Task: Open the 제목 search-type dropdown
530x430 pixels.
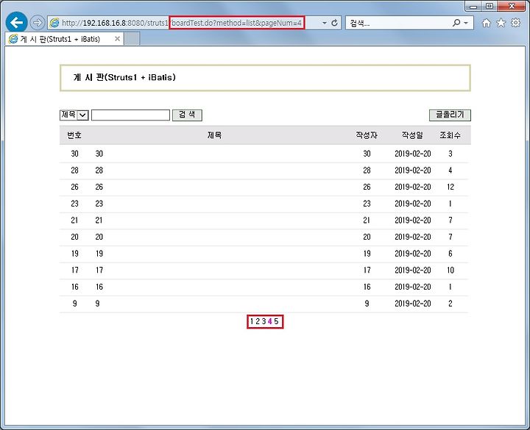Action: [x=74, y=115]
